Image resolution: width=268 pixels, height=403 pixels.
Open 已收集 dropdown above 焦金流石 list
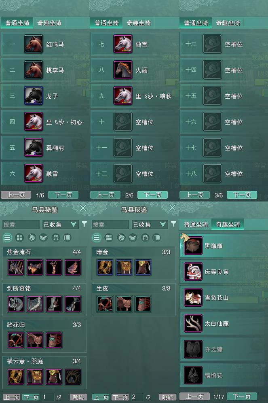pos(60,225)
